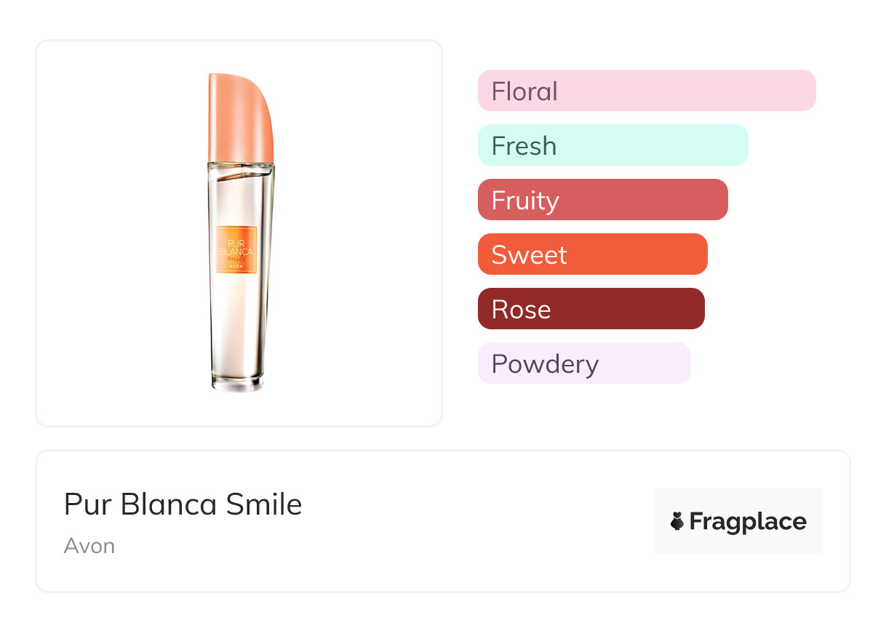Open the Pur Blanca Smile title
The height and width of the screenshot is (628, 886).
click(x=183, y=504)
